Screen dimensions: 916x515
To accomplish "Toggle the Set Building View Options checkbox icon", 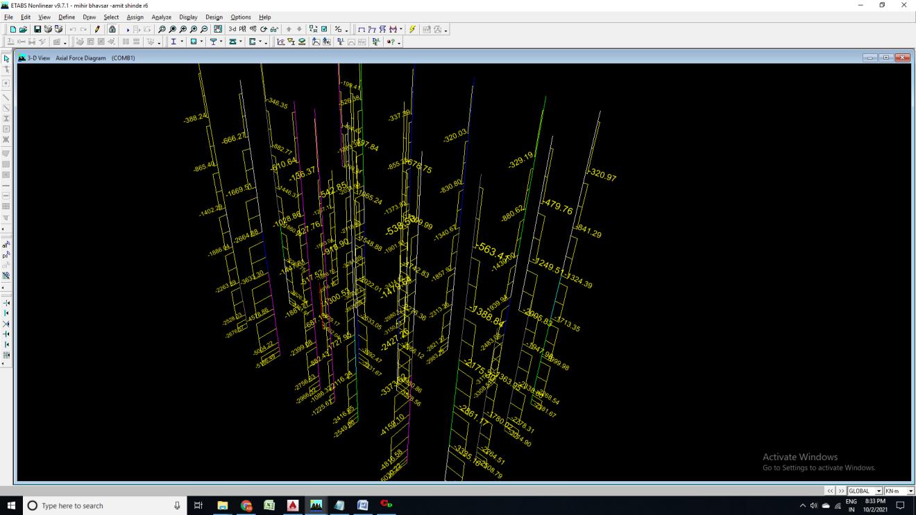I will (323, 30).
